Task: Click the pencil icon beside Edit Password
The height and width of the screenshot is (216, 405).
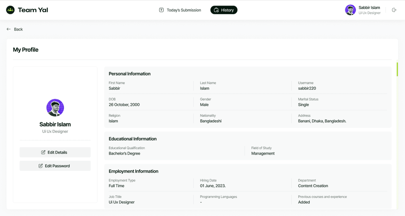Action: (x=40, y=166)
